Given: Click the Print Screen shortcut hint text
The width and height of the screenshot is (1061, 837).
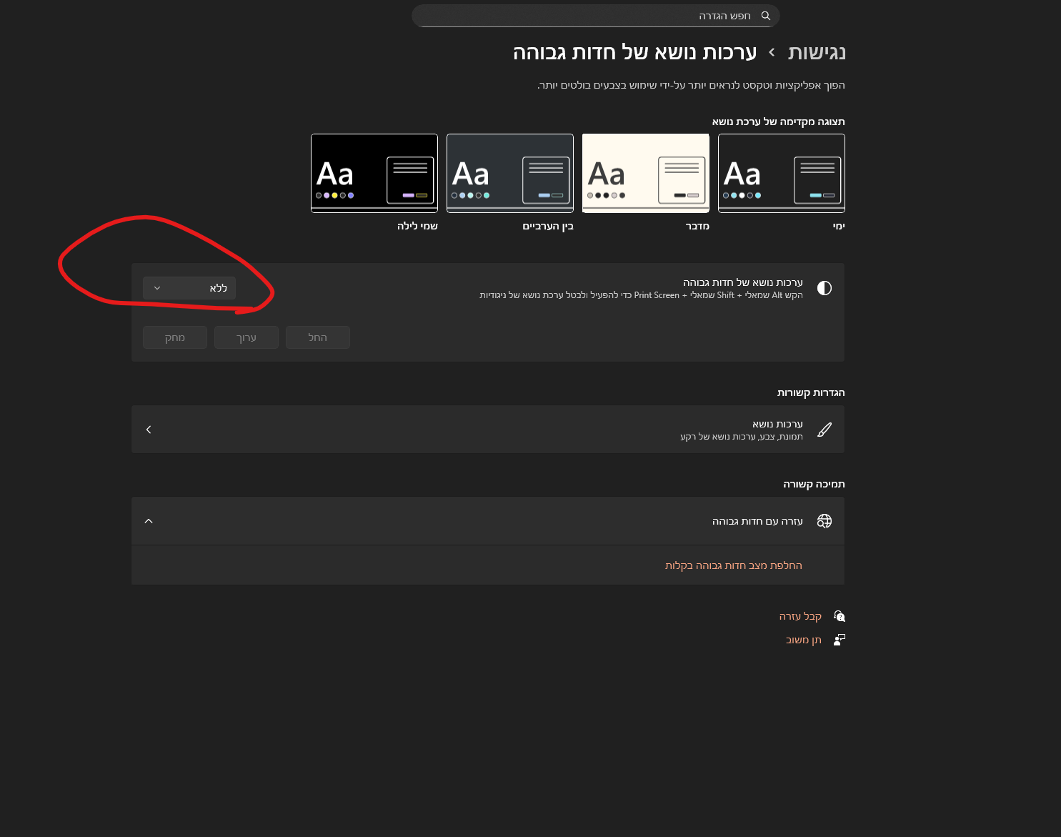Looking at the screenshot, I should [x=641, y=295].
